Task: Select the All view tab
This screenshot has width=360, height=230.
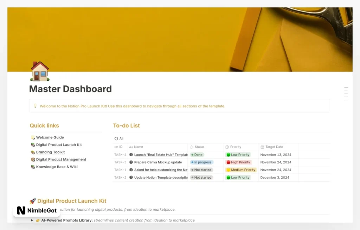Action: [x=119, y=138]
